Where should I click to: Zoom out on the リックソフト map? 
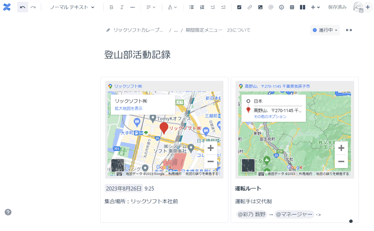pyautogui.click(x=211, y=161)
